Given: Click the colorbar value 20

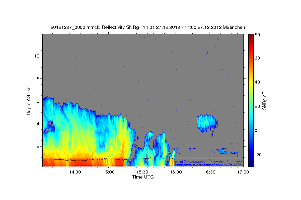Looking at the screenshot, I should 257,106.
